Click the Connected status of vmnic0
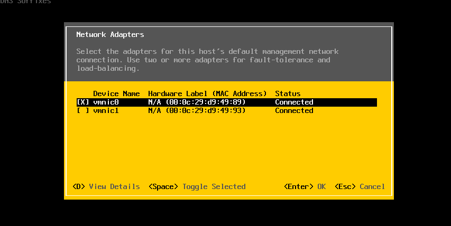The width and height of the screenshot is (451, 226). click(x=294, y=102)
